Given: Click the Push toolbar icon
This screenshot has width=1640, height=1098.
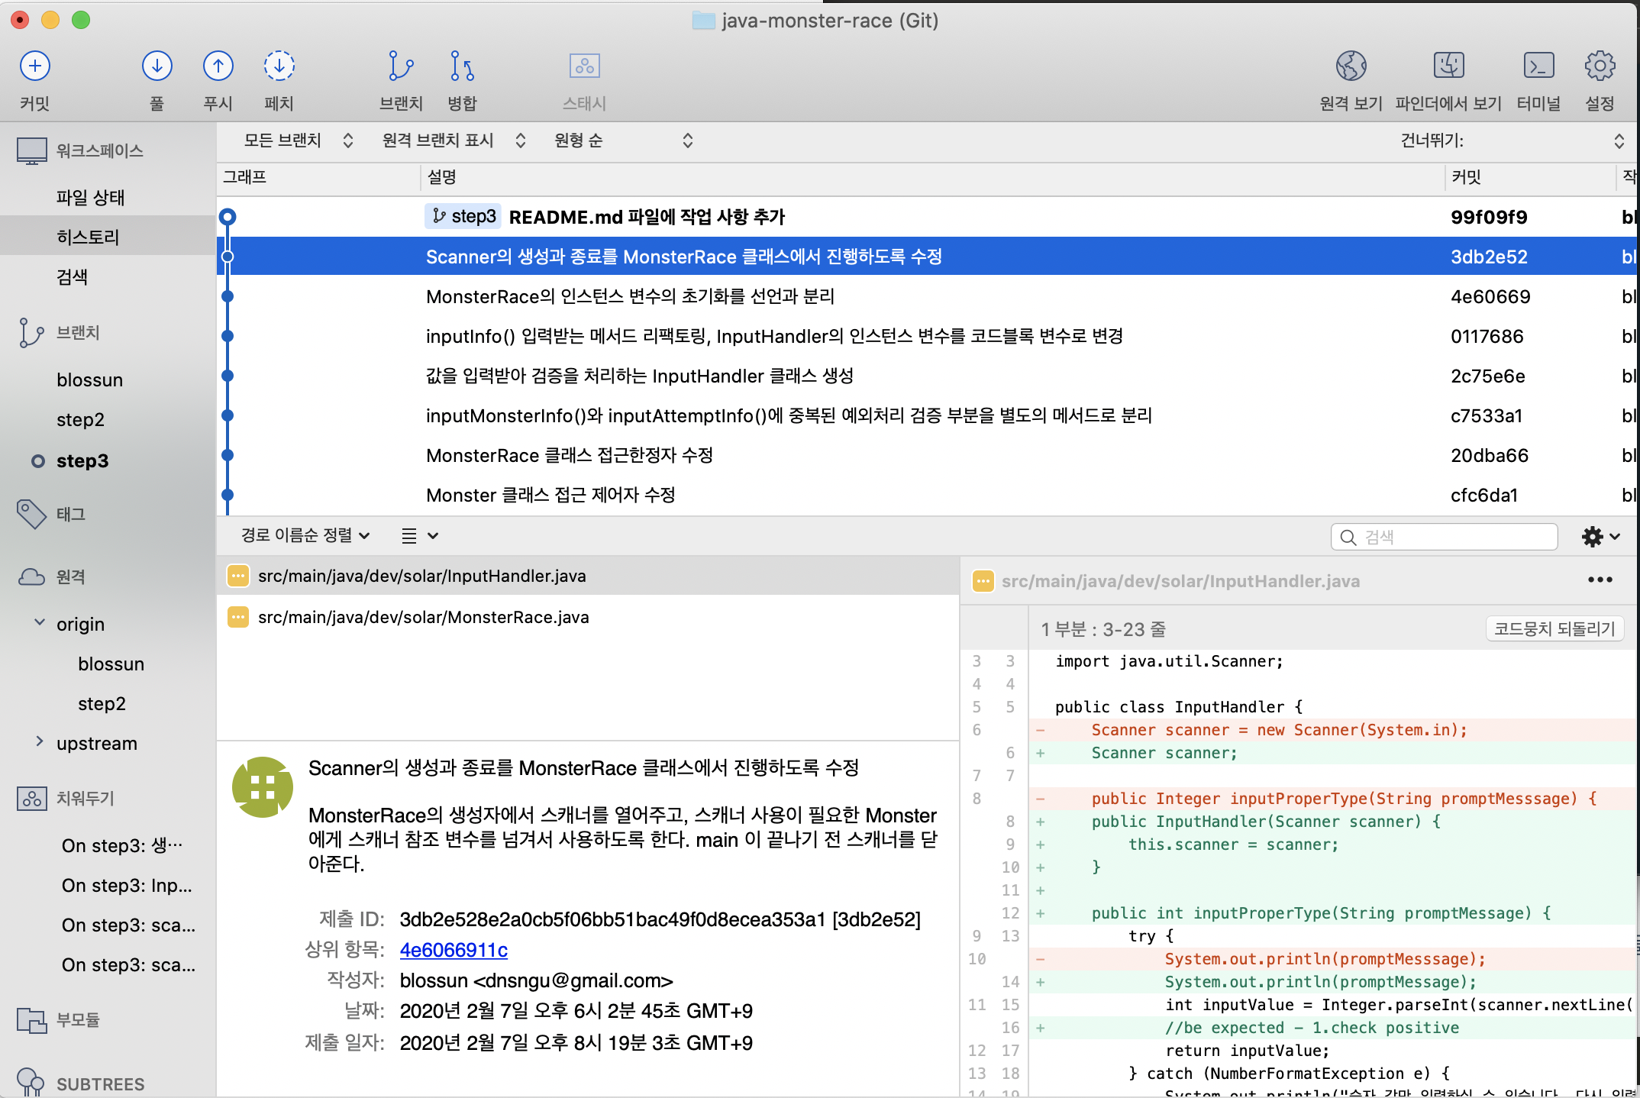Looking at the screenshot, I should [x=218, y=66].
